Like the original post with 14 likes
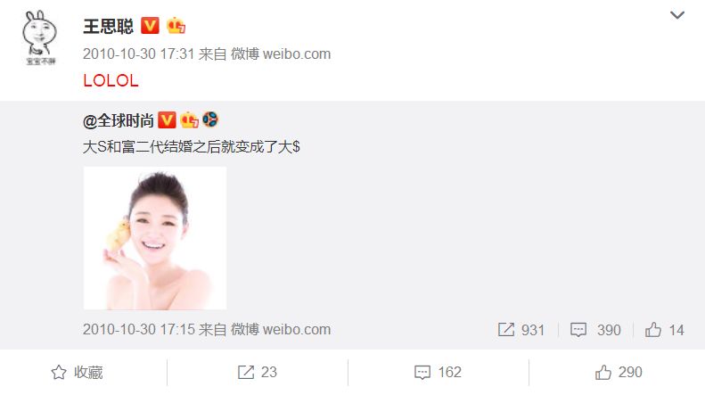 pyautogui.click(x=665, y=330)
